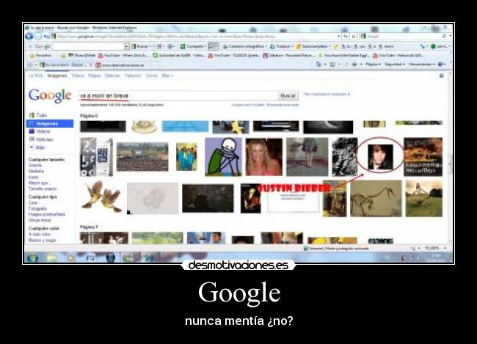Open the safe search filter dropdown beside Buscar
This screenshot has height=344, width=477.
[327, 95]
